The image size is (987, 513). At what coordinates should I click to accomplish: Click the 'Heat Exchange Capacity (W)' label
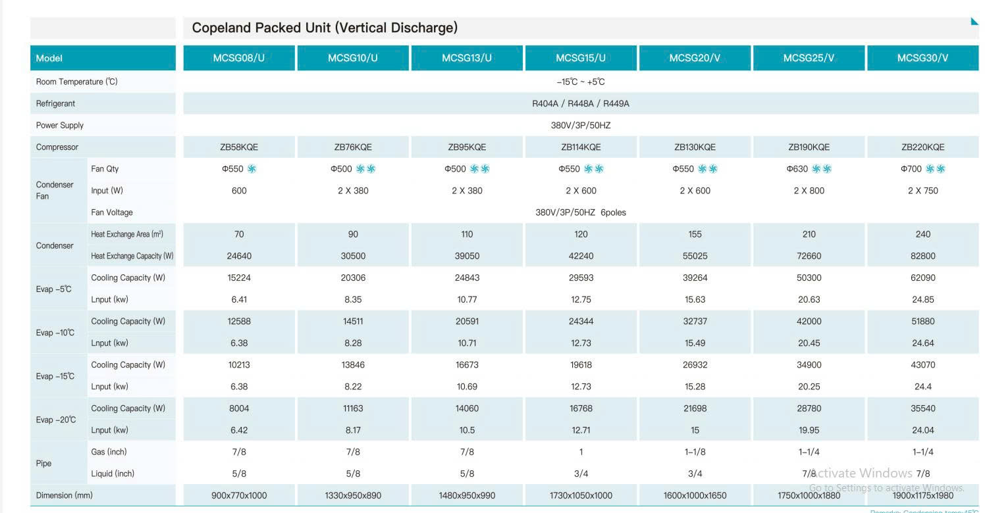click(132, 256)
